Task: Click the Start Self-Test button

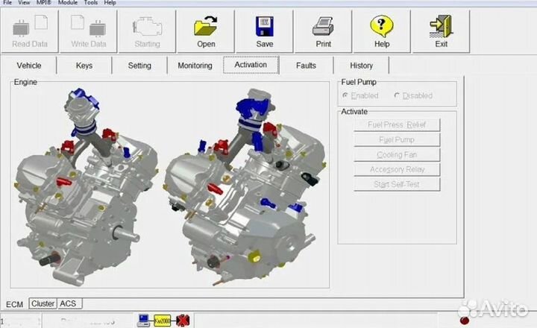Action: pos(396,184)
